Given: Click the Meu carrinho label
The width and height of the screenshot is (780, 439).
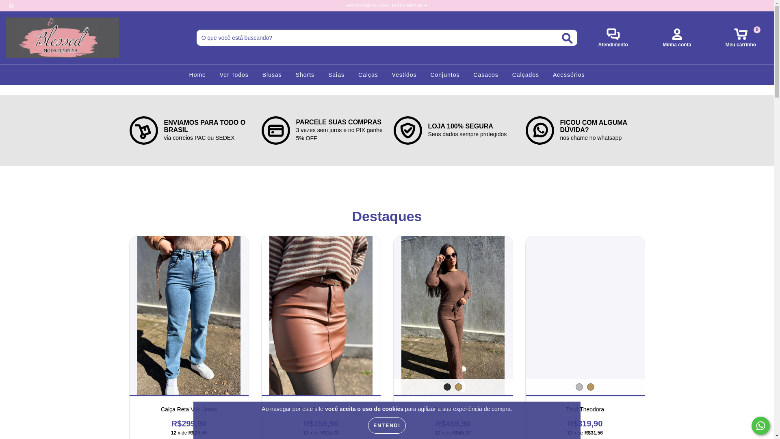Looking at the screenshot, I should [741, 45].
